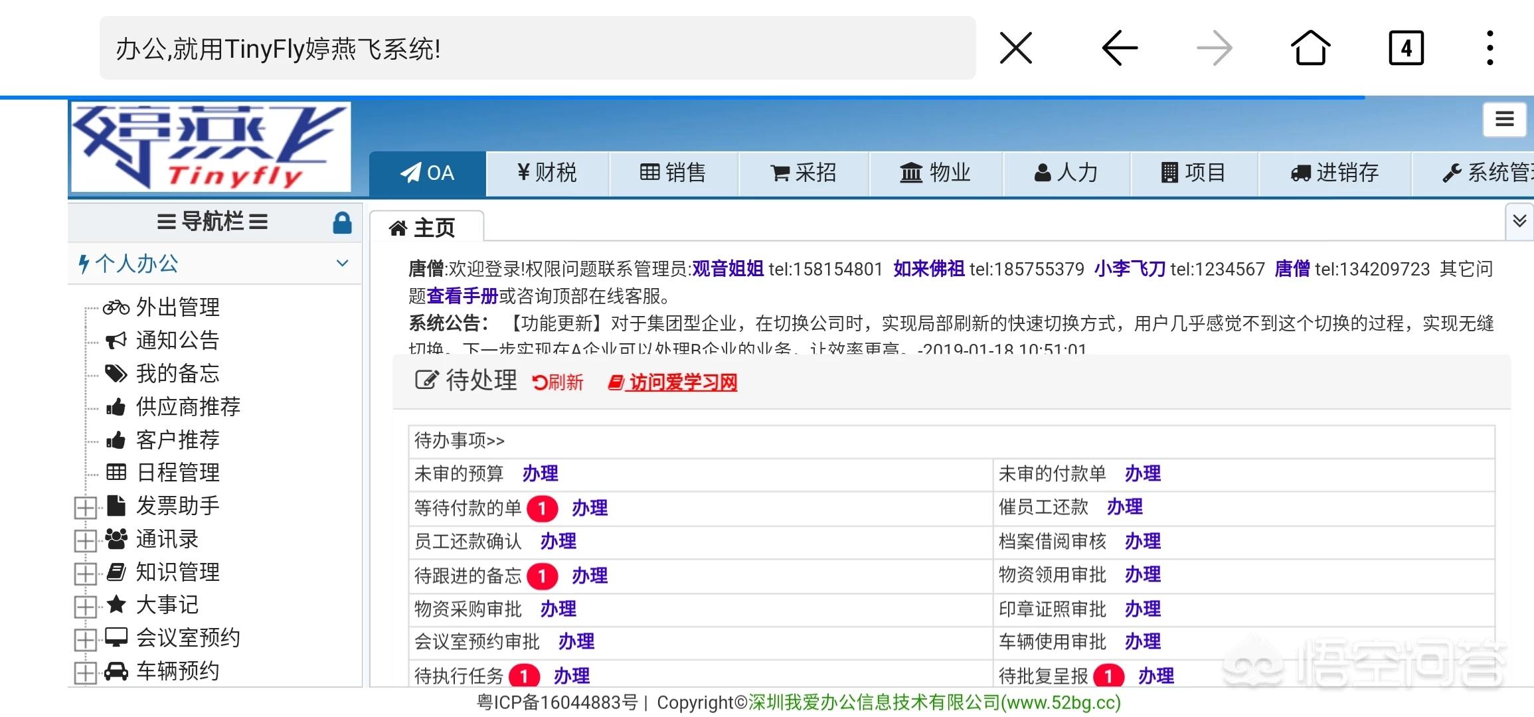Click the thumbs-up icon beside 供应商推荐

(116, 406)
